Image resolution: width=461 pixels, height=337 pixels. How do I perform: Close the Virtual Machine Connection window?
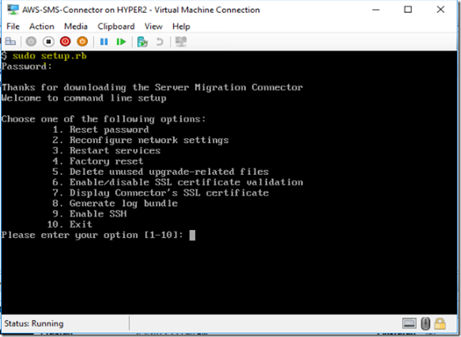pyautogui.click(x=440, y=10)
